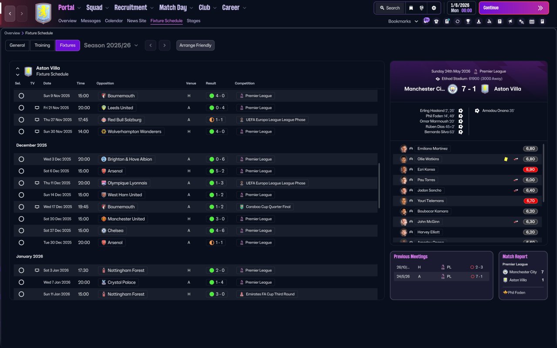557x348 pixels.
Task: Select the Chelsea fixture radio button
Action: [x=21, y=231]
